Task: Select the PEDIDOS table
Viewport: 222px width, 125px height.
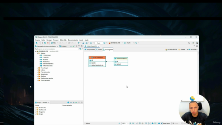Action: click(x=45, y=60)
